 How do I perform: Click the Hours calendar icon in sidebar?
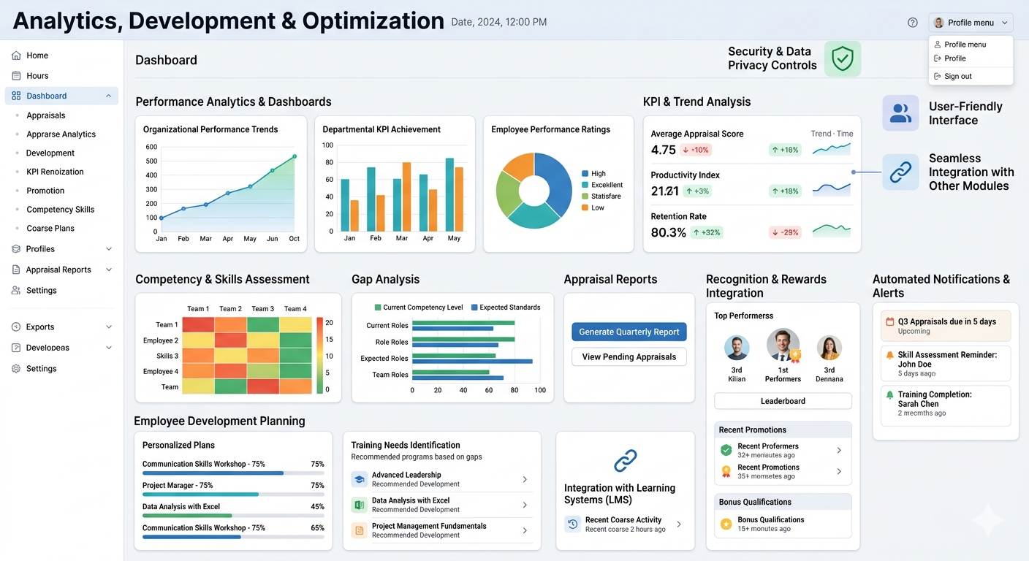pos(16,76)
